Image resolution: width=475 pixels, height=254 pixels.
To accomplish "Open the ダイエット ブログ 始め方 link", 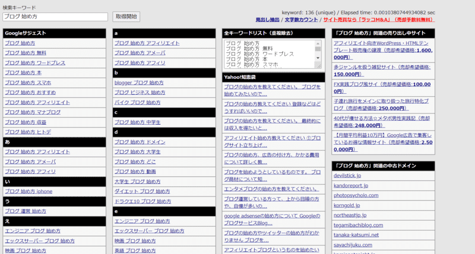I will click(x=142, y=191).
